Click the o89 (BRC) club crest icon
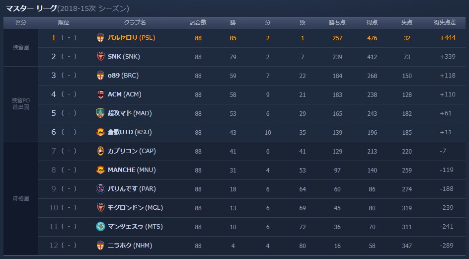This screenshot has width=469, height=259. pyautogui.click(x=100, y=76)
